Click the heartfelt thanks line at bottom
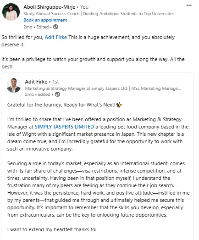The width and height of the screenshot is (199, 240). point(52,229)
